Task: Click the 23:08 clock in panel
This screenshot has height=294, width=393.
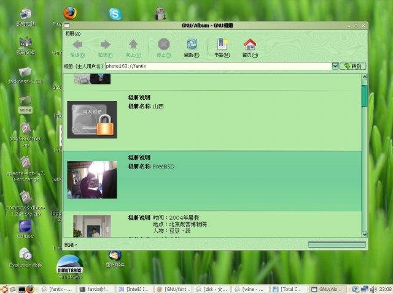Action: click(386, 289)
